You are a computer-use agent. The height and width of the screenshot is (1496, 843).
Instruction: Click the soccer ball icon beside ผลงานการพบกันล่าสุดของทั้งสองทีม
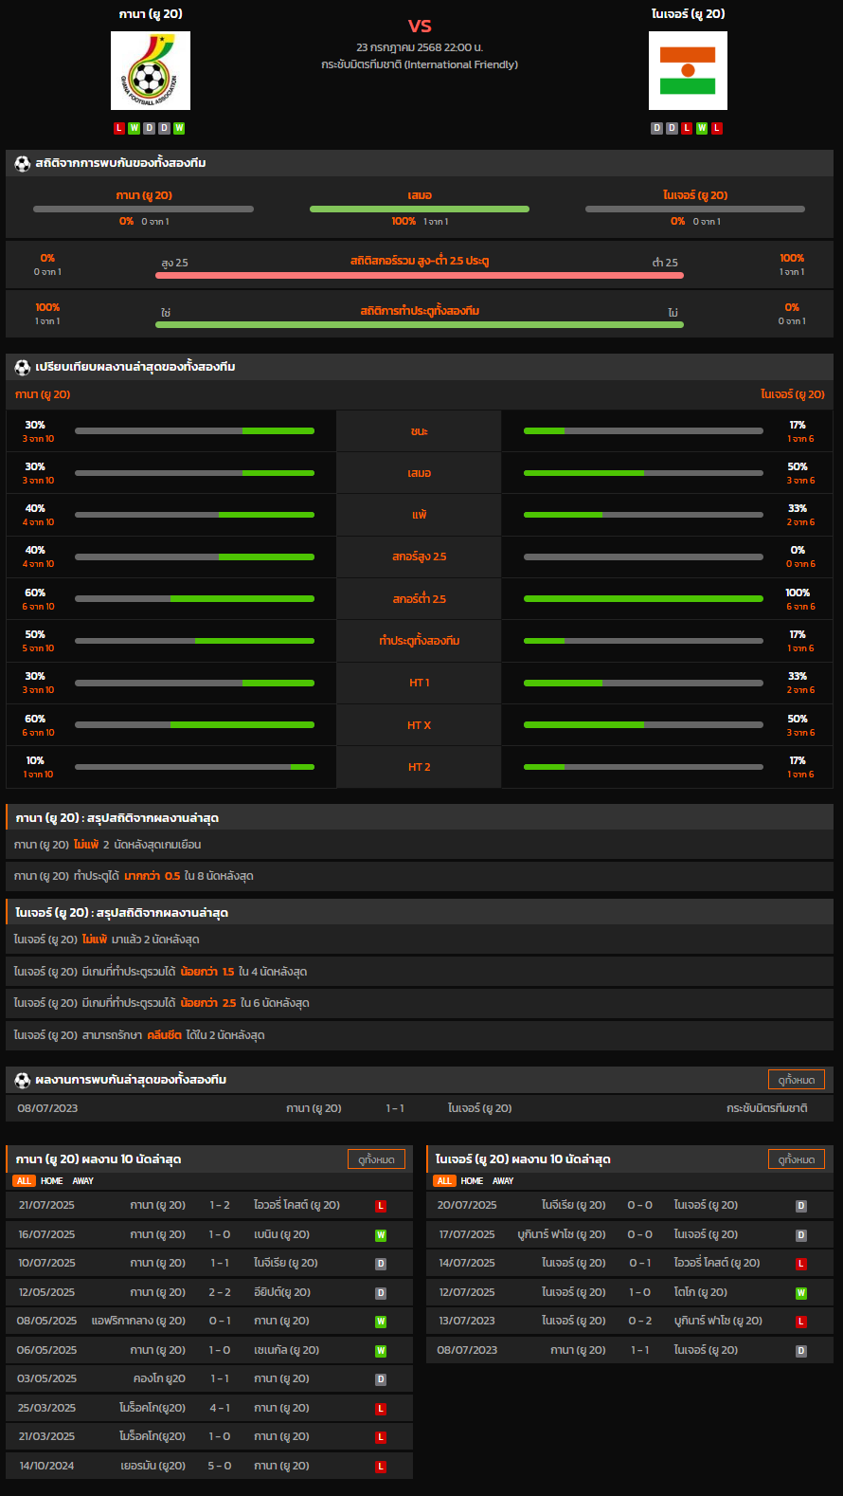(x=23, y=1080)
